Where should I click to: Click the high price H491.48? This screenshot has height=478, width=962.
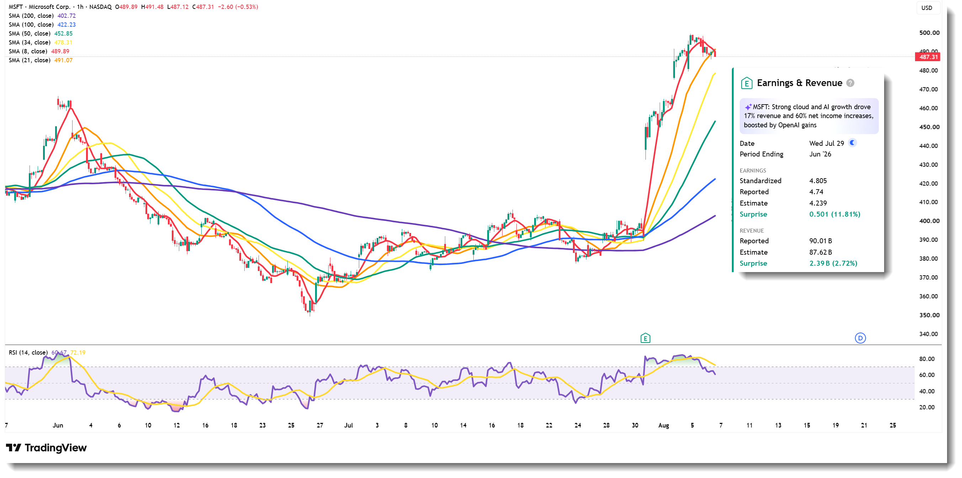(x=152, y=7)
